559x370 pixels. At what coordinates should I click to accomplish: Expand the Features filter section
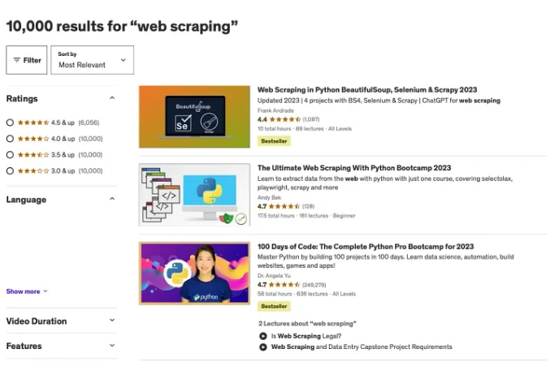pyautogui.click(x=112, y=346)
